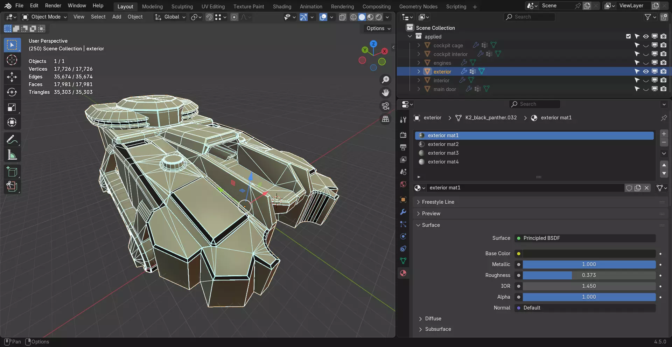The height and width of the screenshot is (347, 672).
Task: Show the engines object in viewport
Action: (646, 63)
